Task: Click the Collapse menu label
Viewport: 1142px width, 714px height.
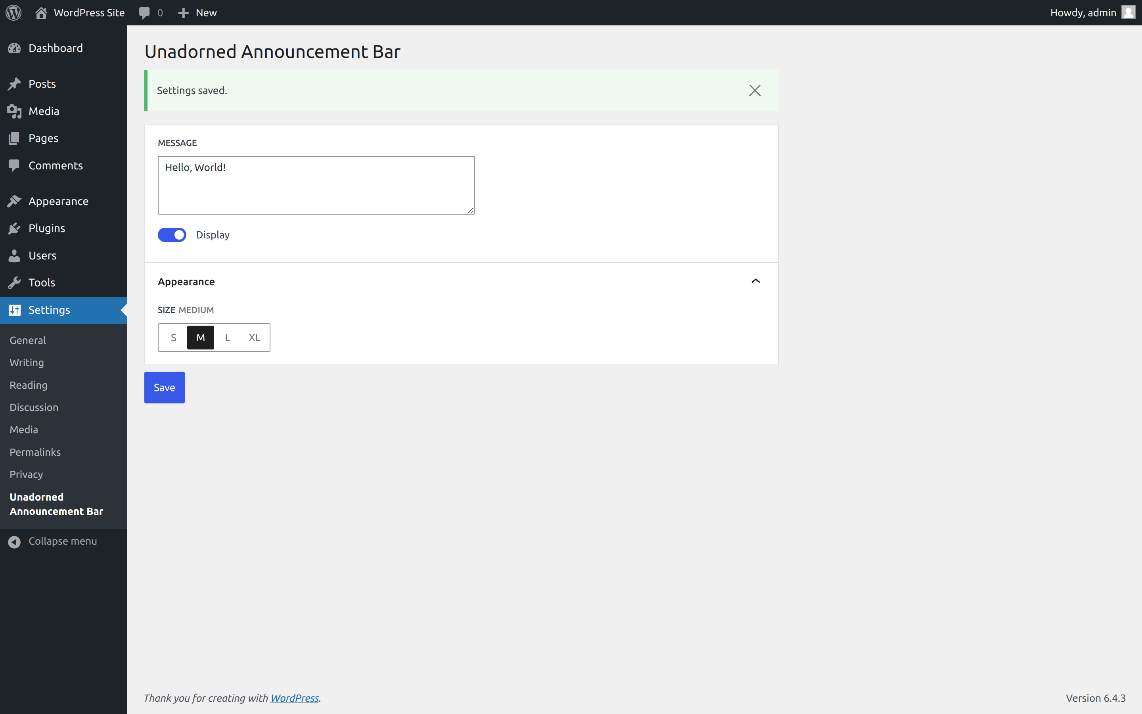Action: click(63, 541)
